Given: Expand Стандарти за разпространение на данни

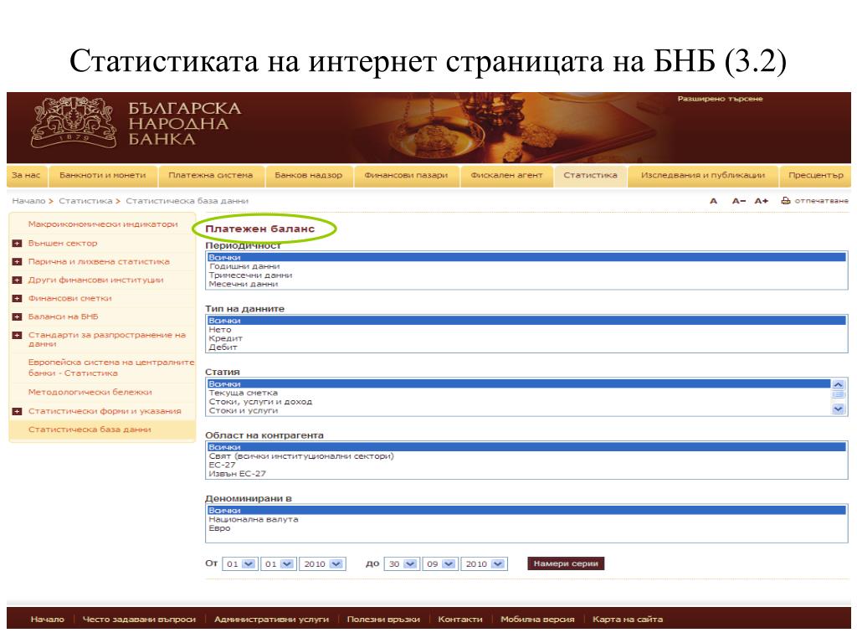Looking at the screenshot, I should coord(17,335).
